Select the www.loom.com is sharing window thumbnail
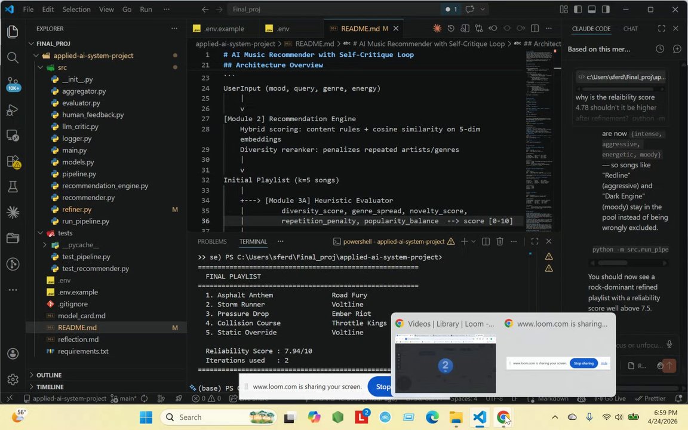Screen dimensions: 688x430 [558, 357]
